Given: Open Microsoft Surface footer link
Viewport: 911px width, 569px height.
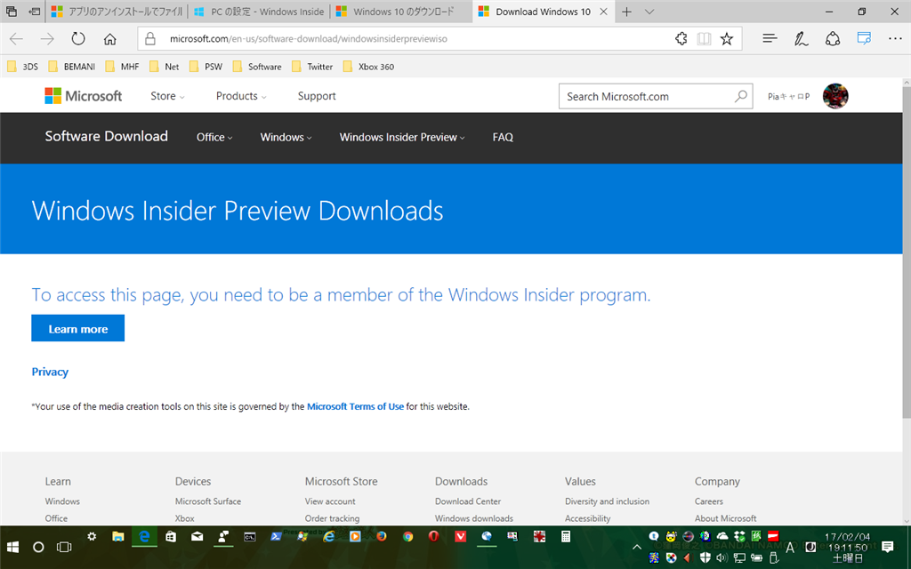Looking at the screenshot, I should [x=208, y=501].
